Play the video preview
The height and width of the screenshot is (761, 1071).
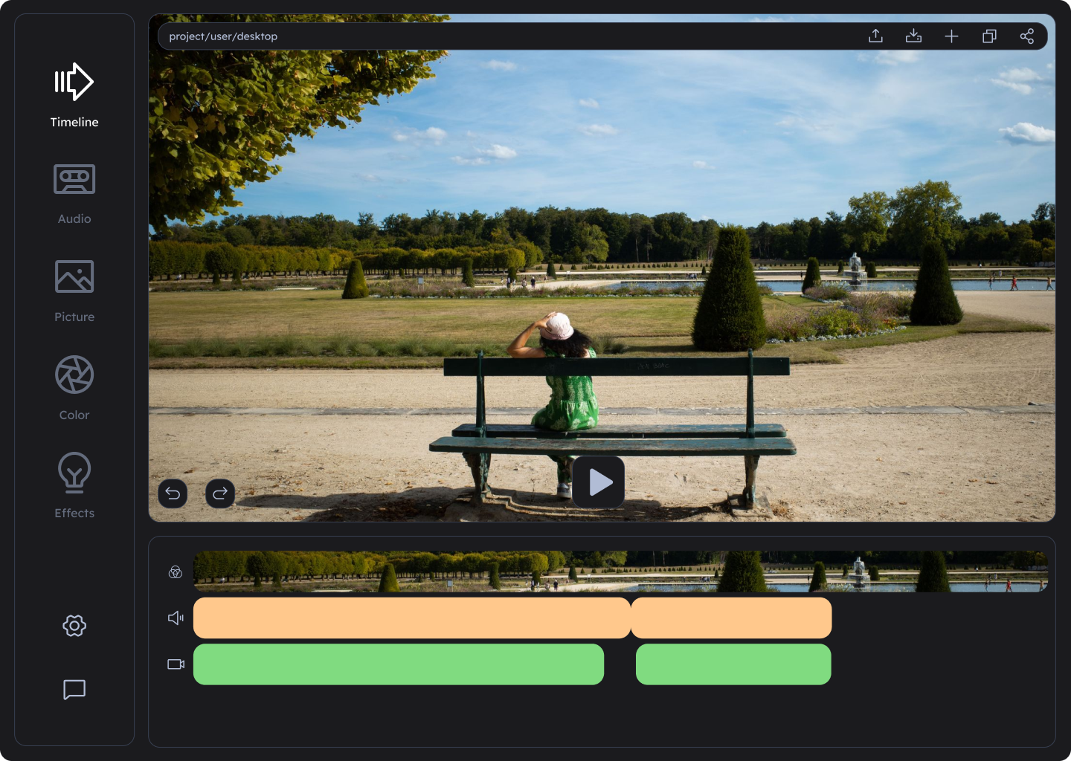pyautogui.click(x=599, y=482)
